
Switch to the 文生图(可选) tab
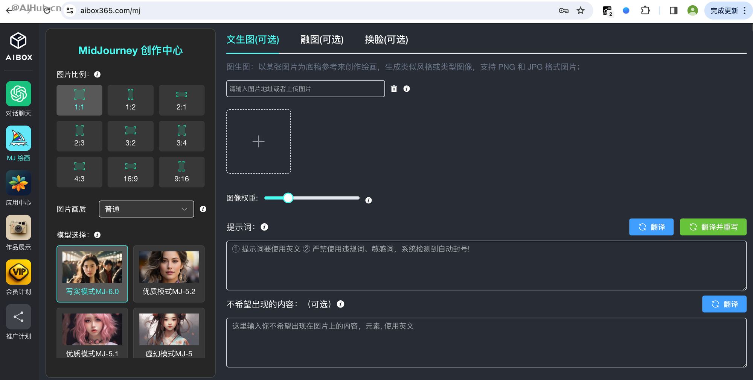coord(253,39)
